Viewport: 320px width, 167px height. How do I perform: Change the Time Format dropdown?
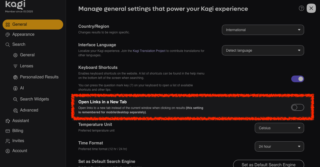(279, 146)
